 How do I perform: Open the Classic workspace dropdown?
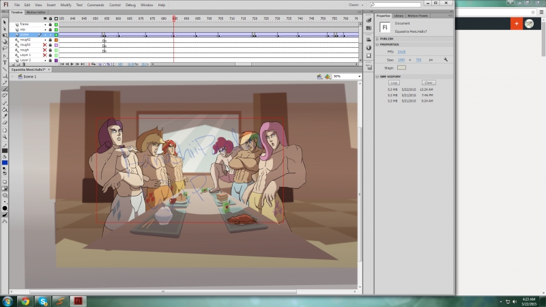tap(356, 5)
